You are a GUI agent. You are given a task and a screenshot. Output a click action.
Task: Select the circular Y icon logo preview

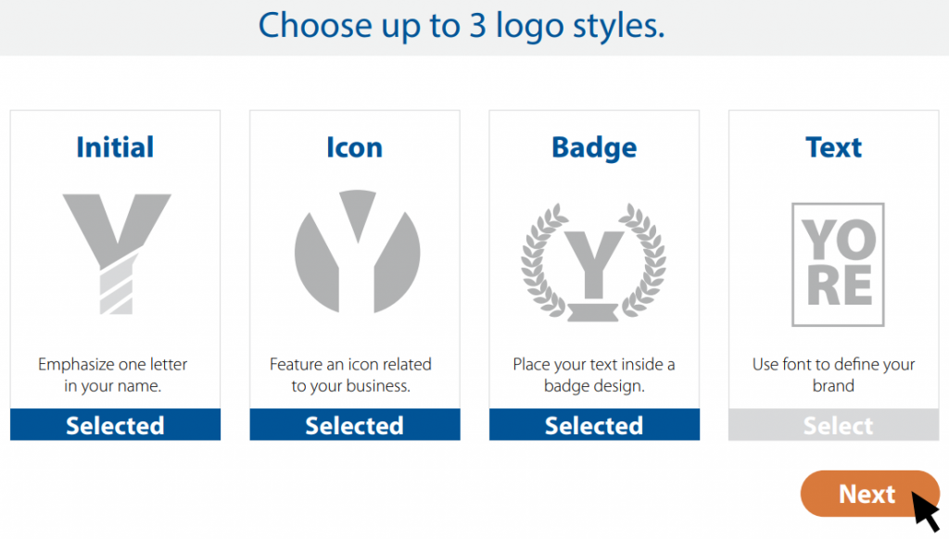click(354, 252)
